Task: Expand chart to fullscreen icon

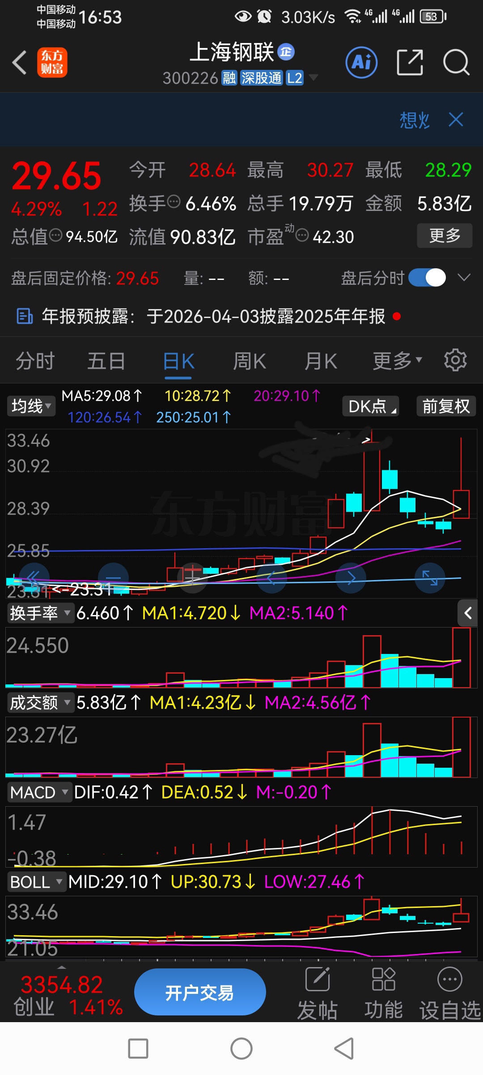Action: pos(430,578)
